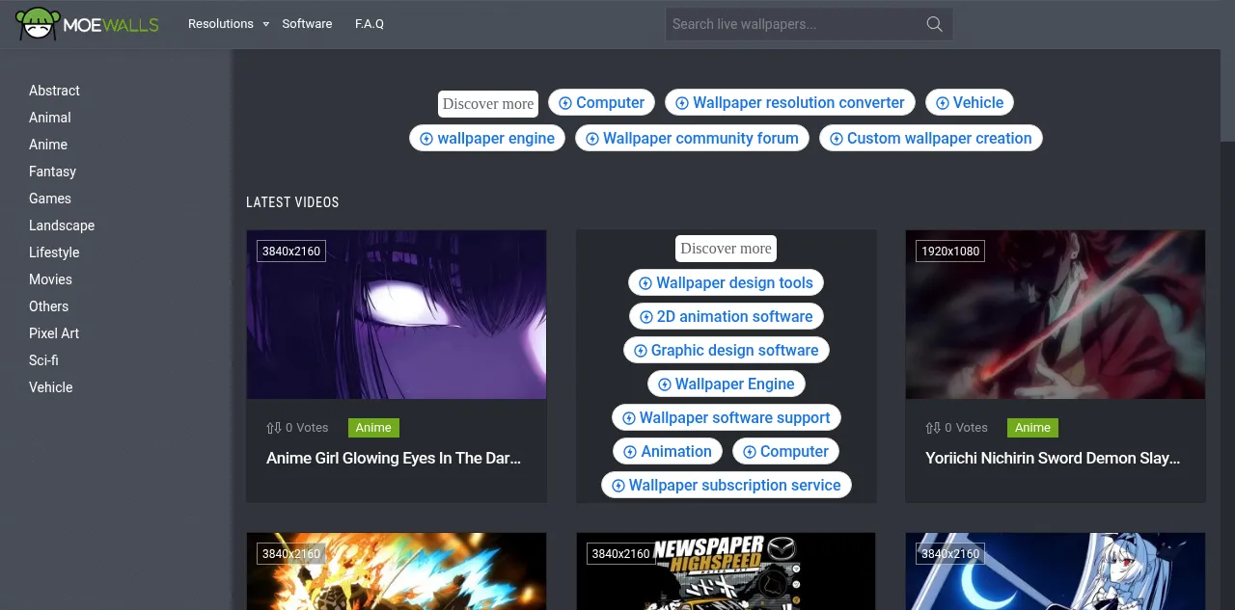Image resolution: width=1235 pixels, height=610 pixels.
Task: Click vote arrows icon on Yoriichi Nichirin Sword card
Action: tap(933, 428)
